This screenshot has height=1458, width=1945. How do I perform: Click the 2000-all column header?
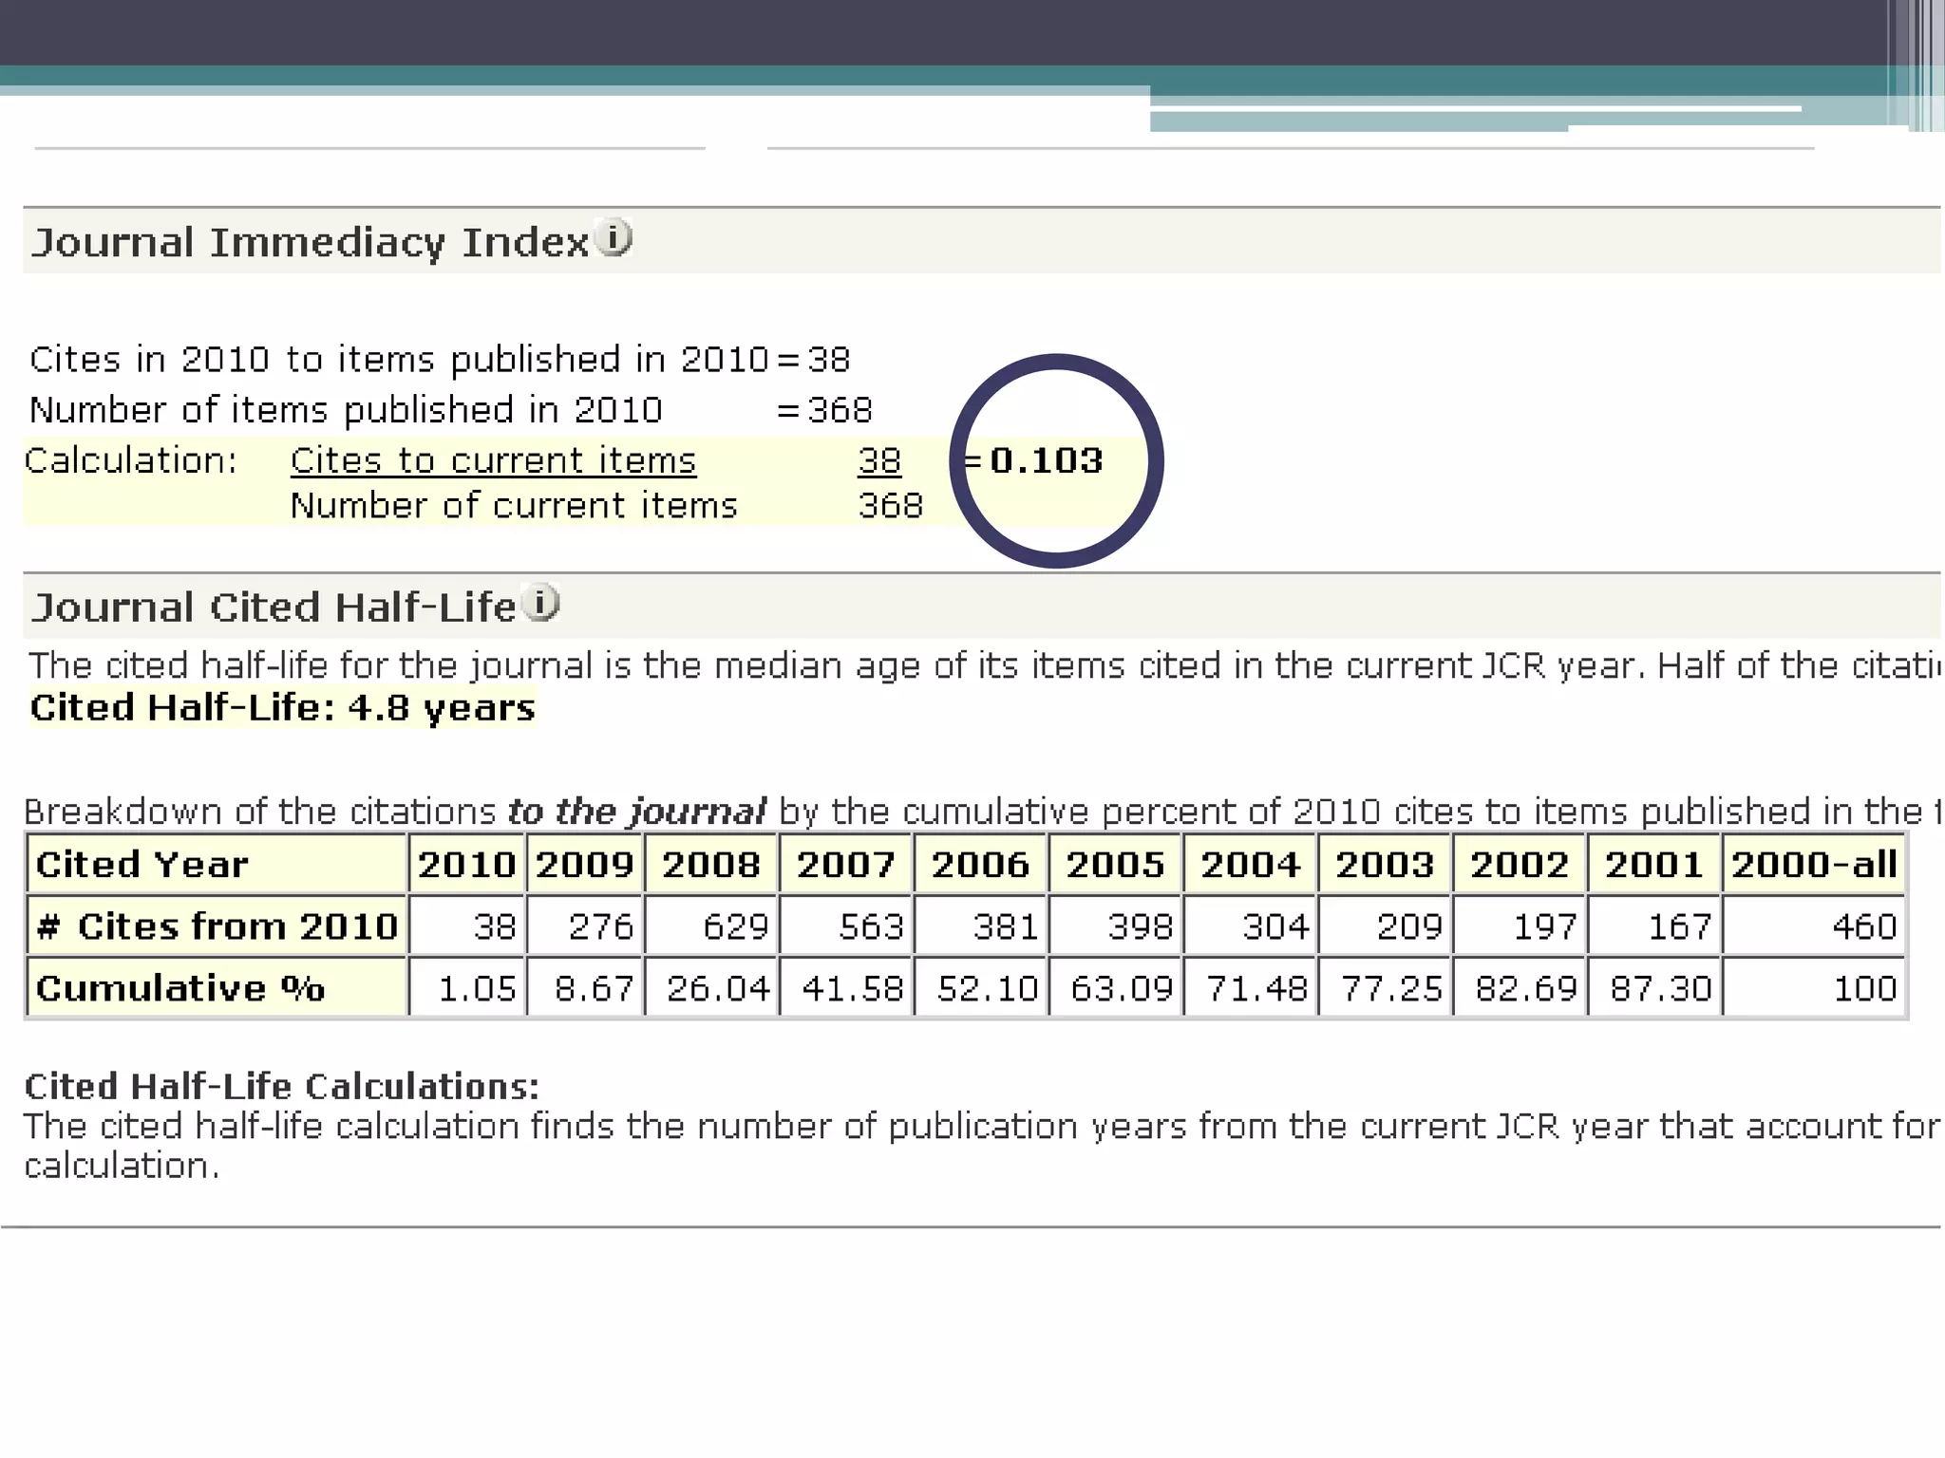pyautogui.click(x=1813, y=864)
